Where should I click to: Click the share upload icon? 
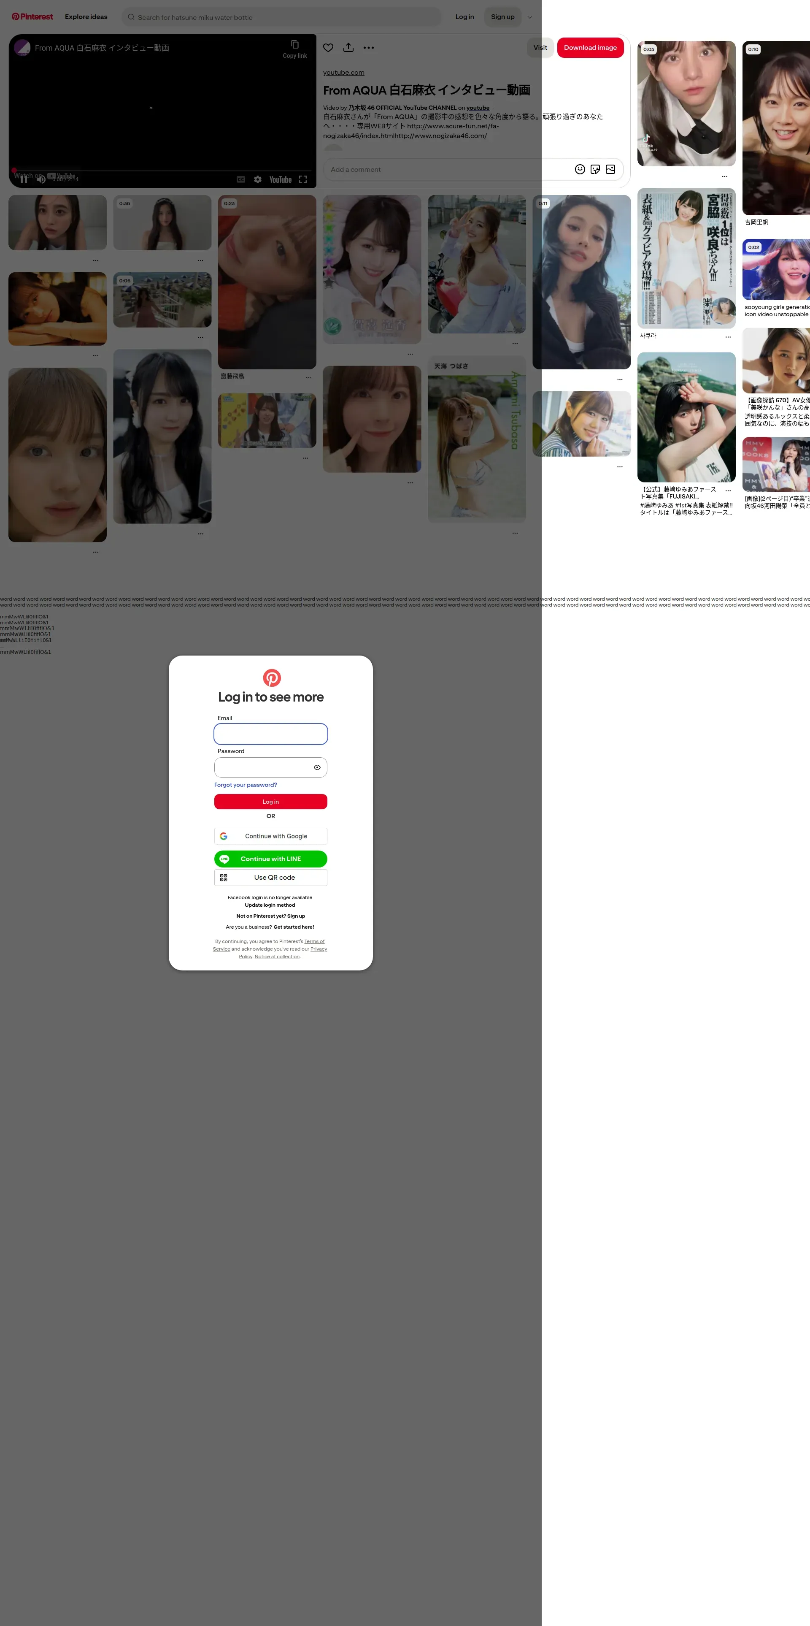pyautogui.click(x=348, y=48)
